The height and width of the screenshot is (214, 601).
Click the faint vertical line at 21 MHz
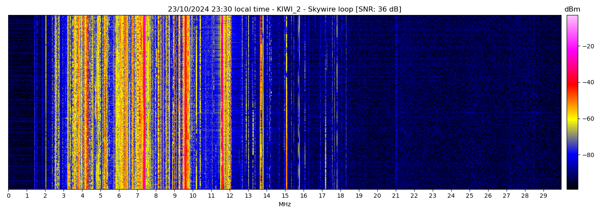396,103
